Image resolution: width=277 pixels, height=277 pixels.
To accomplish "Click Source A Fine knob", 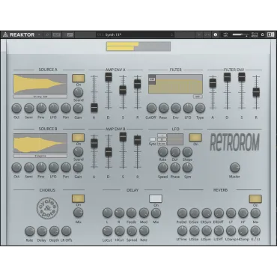I will pyautogui.click(x=41, y=109).
